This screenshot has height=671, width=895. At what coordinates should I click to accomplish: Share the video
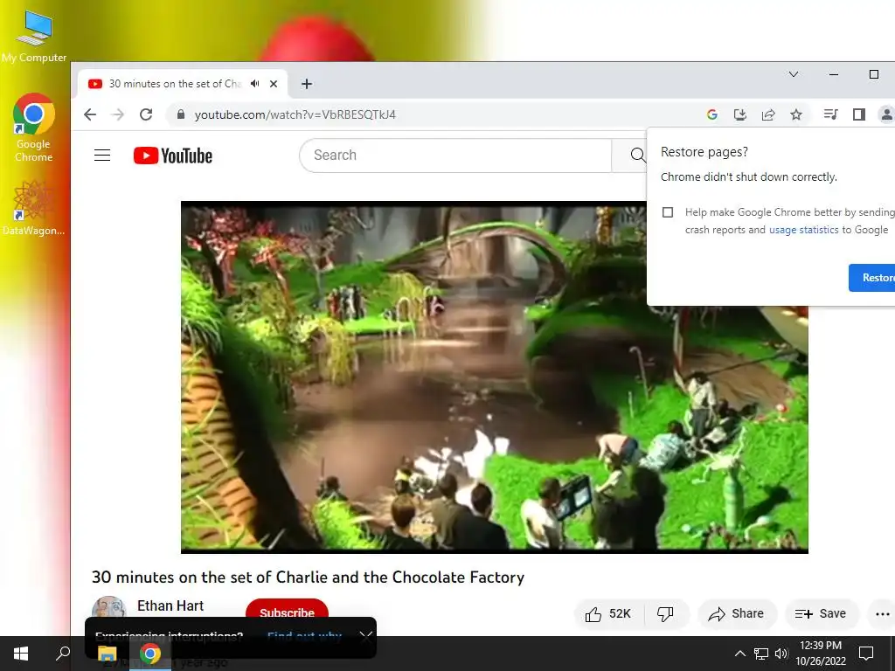[x=736, y=614]
